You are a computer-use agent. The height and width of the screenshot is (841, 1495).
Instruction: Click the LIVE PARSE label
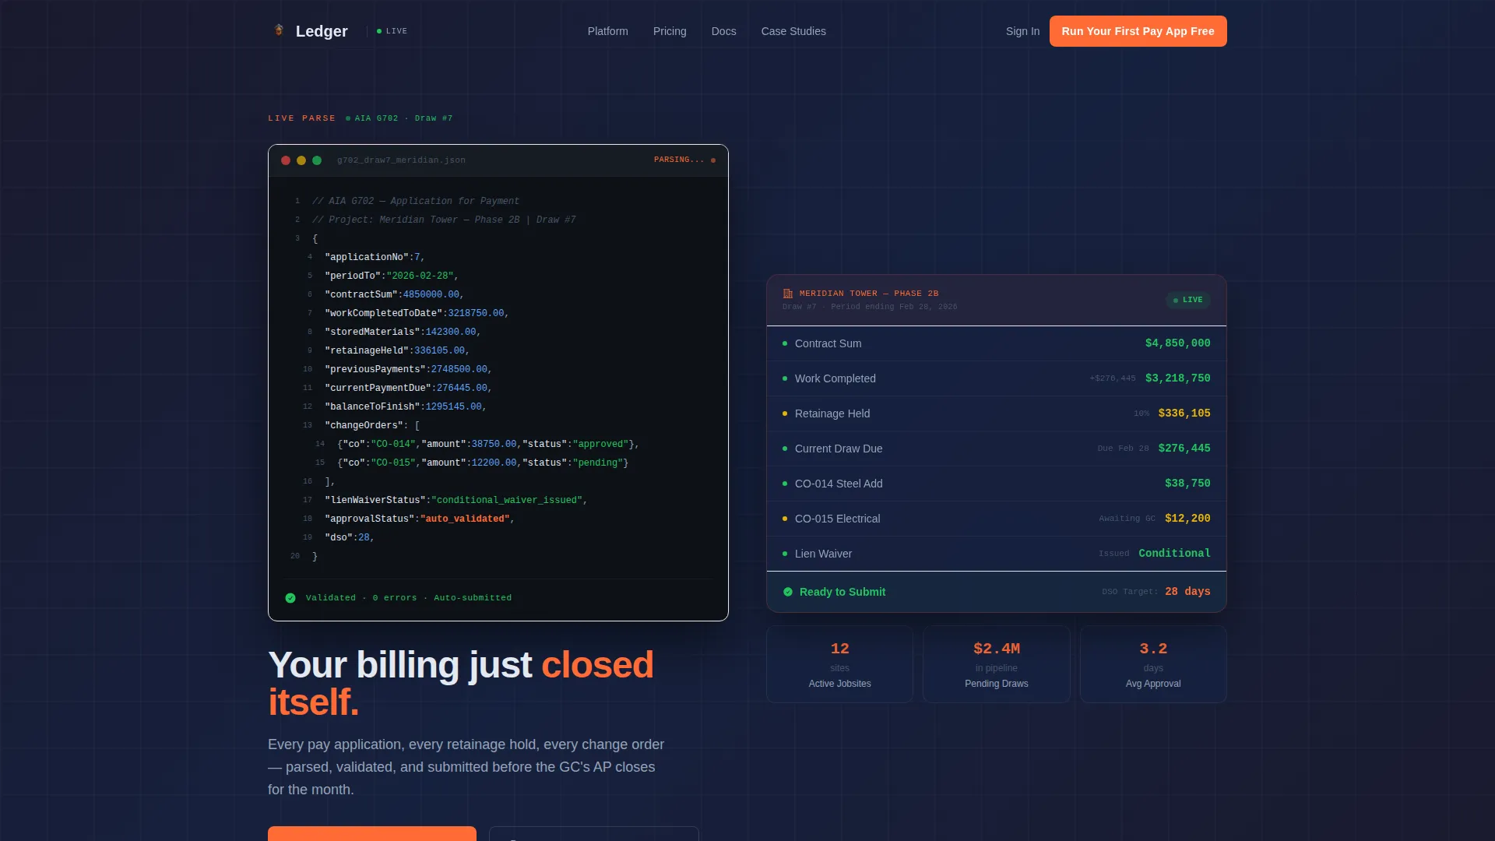coord(302,118)
